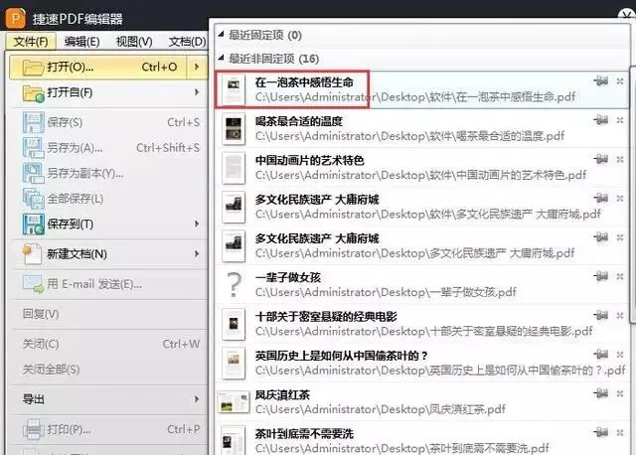Pin the 十部关于密室悬疑的经典电影 recent file

click(601, 315)
